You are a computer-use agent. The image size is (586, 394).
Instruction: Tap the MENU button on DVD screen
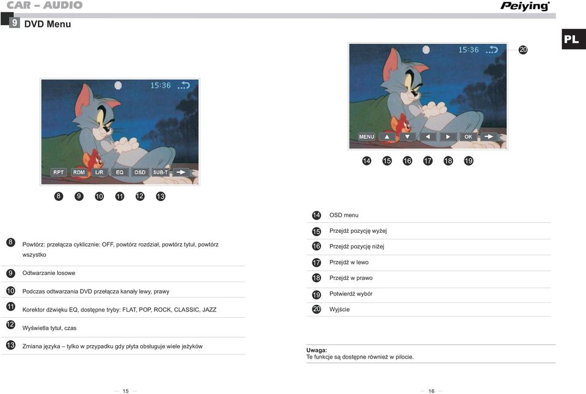click(367, 137)
